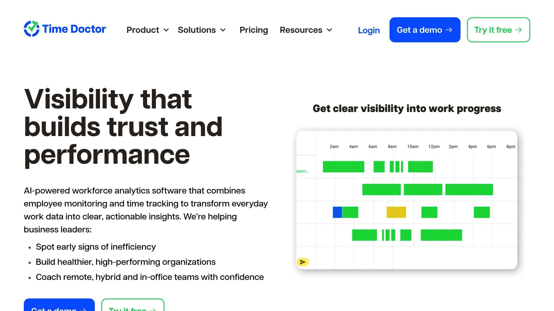Click the Time Doctor checkmark logo icon
554x311 pixels.
pos(32,29)
